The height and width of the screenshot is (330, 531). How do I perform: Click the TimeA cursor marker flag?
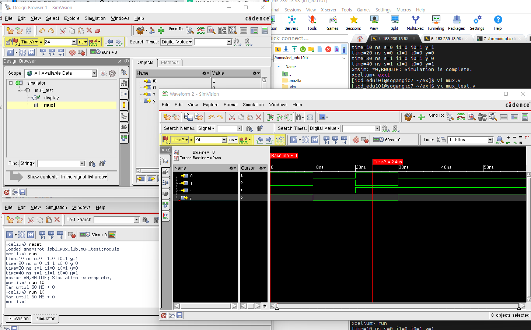[x=387, y=162]
